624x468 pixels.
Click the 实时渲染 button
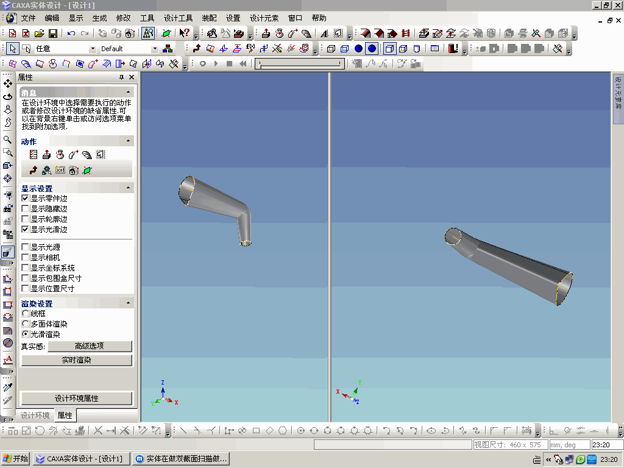point(76,360)
